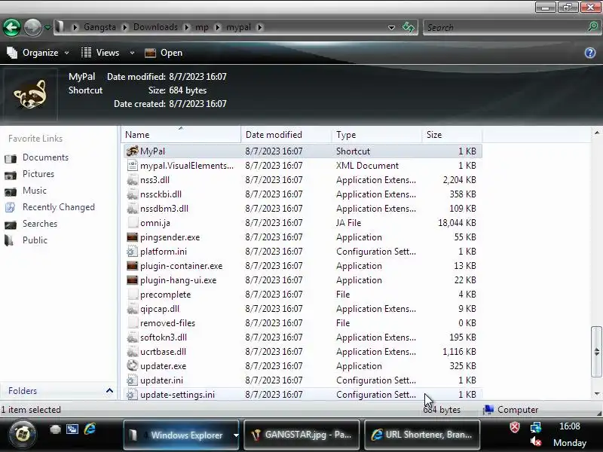Click the green Back navigation arrow

pyautogui.click(x=11, y=28)
